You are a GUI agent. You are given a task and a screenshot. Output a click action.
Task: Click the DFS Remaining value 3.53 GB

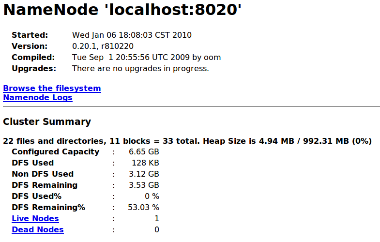pyautogui.click(x=144, y=185)
